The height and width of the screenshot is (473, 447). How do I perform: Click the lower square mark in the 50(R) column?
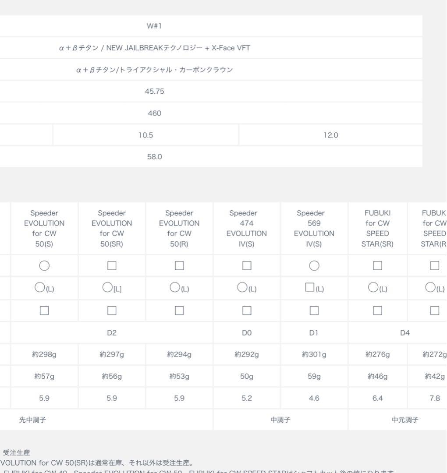click(179, 311)
